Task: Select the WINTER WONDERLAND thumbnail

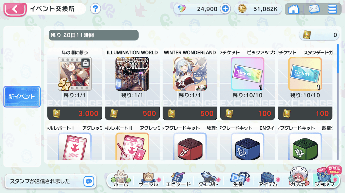Action: click(190, 74)
